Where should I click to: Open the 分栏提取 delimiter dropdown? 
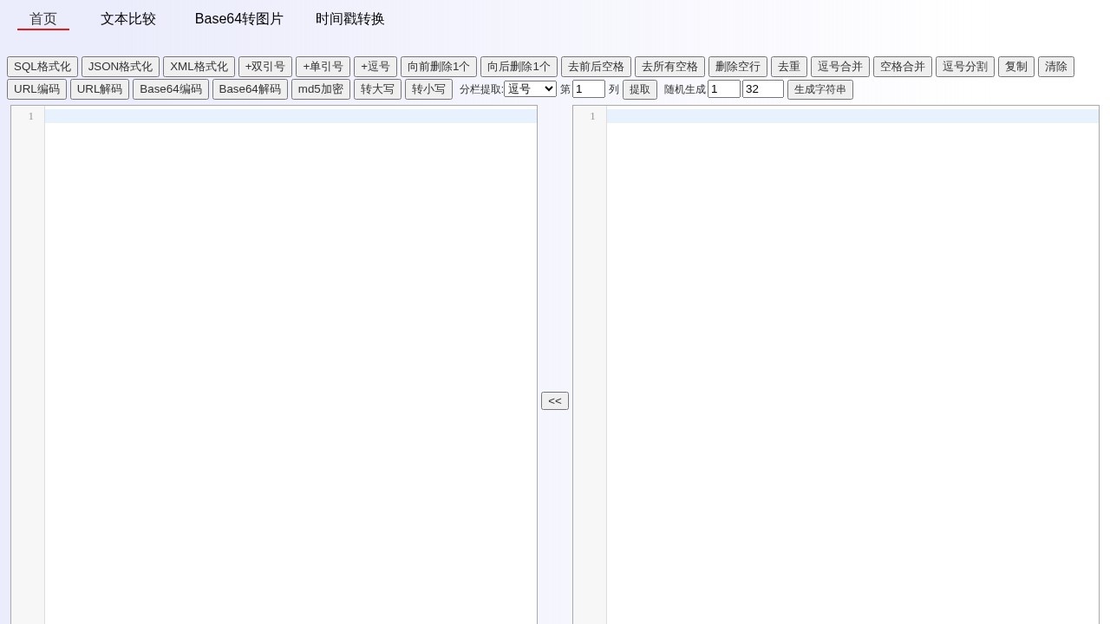pyautogui.click(x=530, y=88)
